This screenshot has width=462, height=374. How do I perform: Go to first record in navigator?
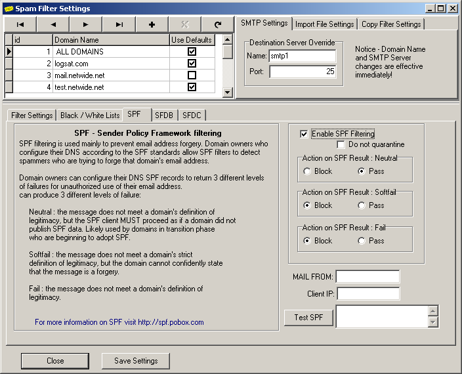point(21,24)
